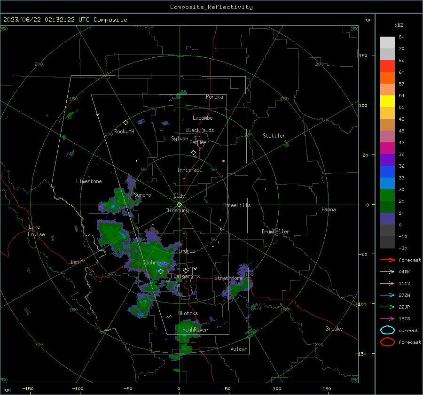423x395 pixels.
Task: Click the orange 60–57 dBZ swatch
Action: (x=387, y=78)
